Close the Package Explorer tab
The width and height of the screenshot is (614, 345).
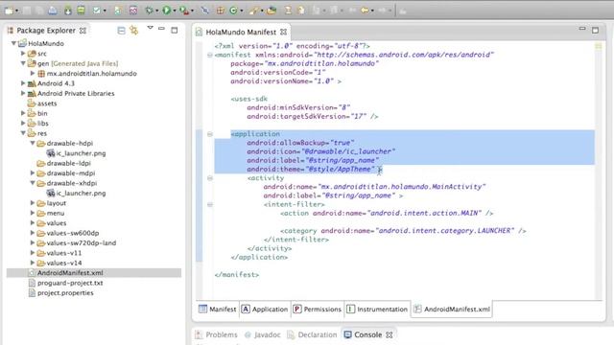pyautogui.click(x=83, y=31)
